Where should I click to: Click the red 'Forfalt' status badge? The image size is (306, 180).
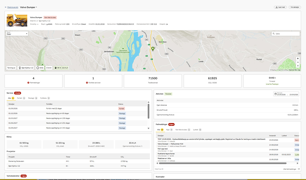[x=121, y=108]
